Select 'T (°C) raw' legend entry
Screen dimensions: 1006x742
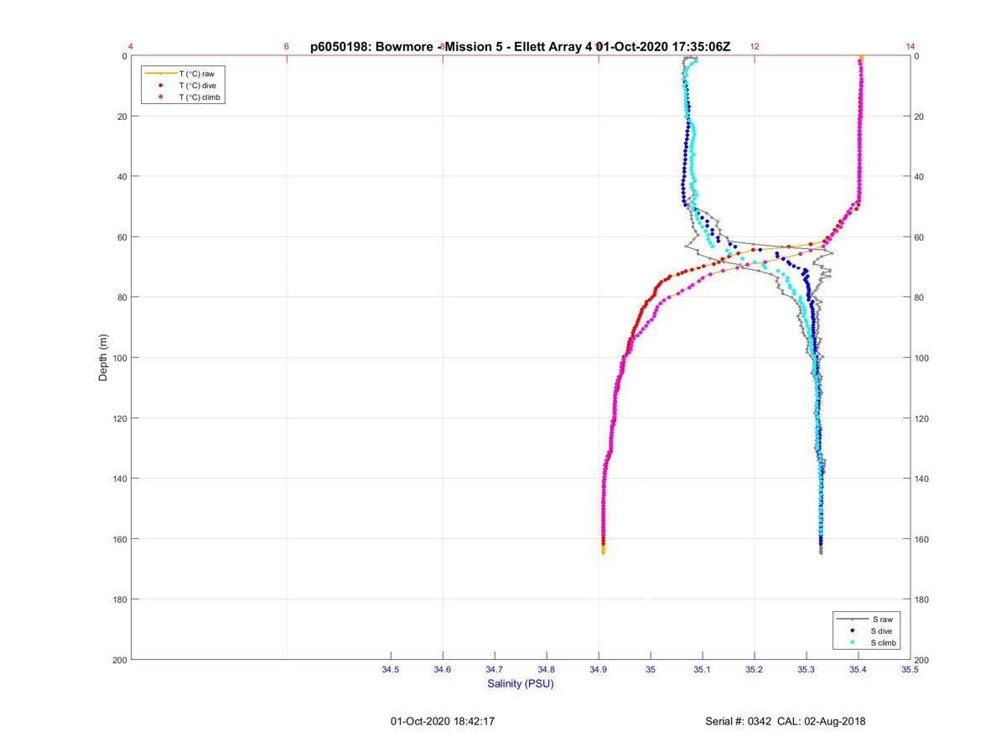(197, 74)
